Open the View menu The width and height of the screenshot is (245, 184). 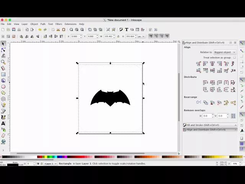pos(16,24)
